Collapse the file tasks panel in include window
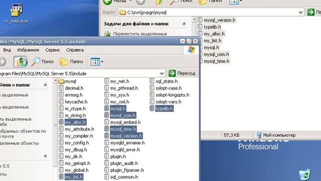 (x=46, y=85)
